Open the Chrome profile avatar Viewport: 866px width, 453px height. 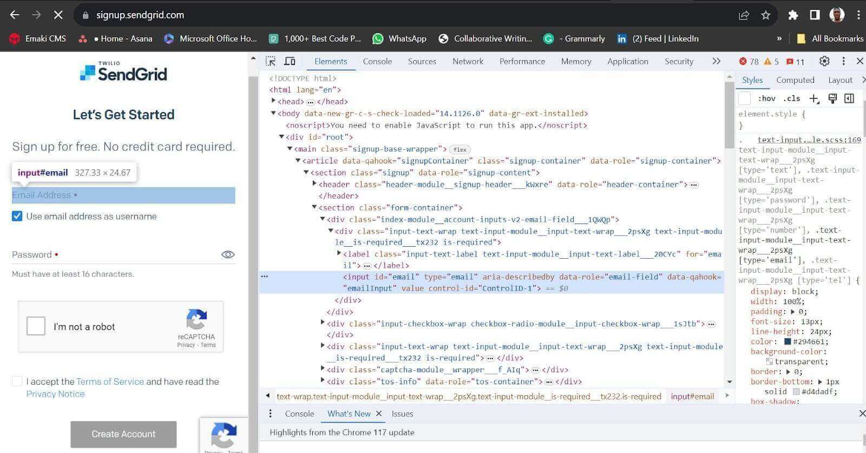pos(837,15)
